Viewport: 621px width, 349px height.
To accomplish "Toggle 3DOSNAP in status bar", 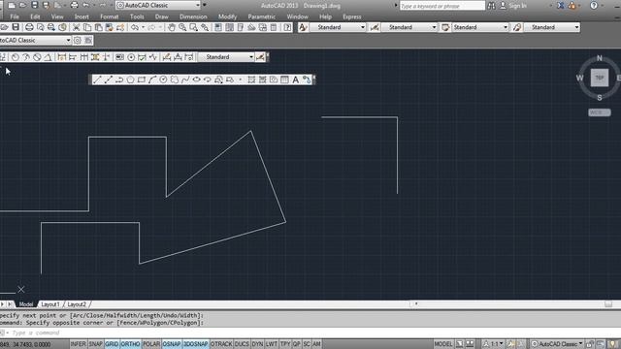I will click(196, 344).
